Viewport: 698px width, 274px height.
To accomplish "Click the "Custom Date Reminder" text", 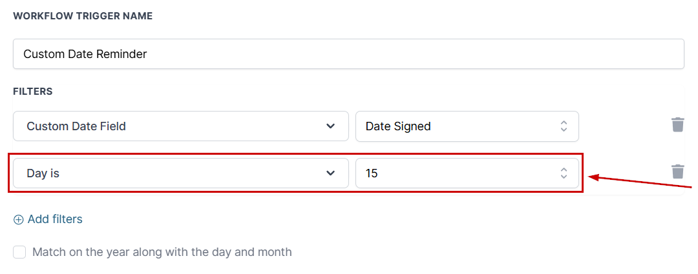I will point(85,54).
